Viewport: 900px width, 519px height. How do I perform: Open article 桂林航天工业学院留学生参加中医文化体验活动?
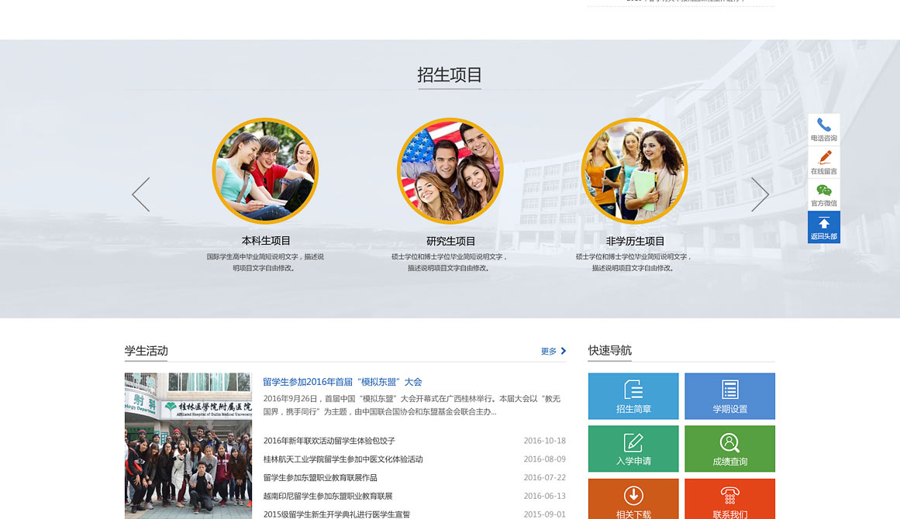coord(343,459)
